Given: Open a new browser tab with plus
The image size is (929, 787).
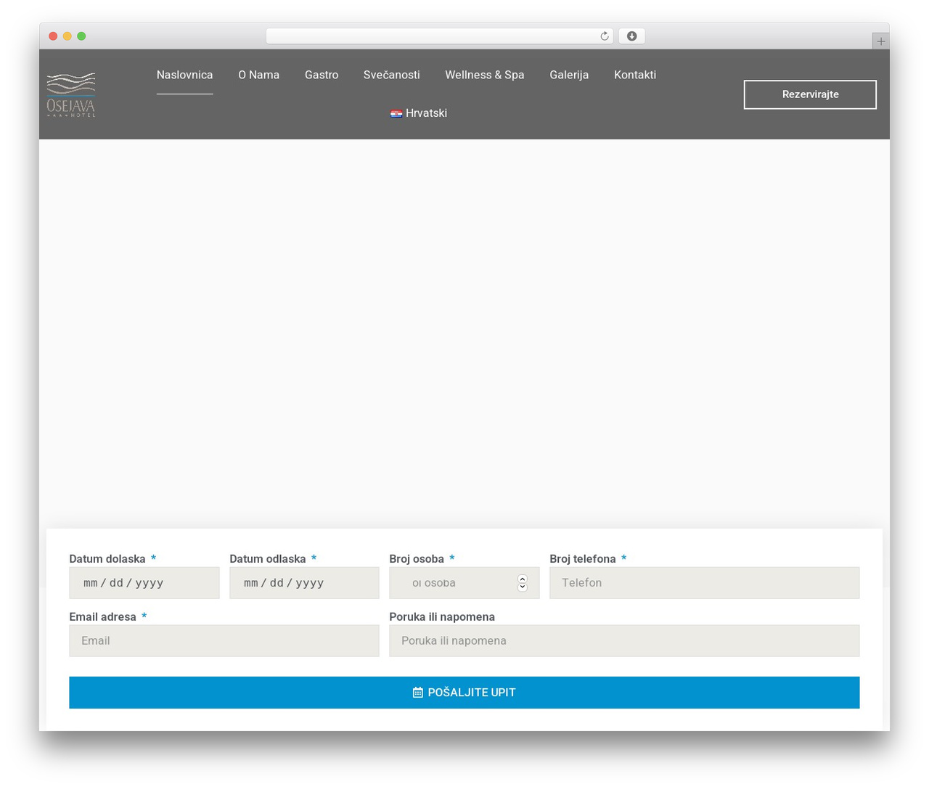Looking at the screenshot, I should pyautogui.click(x=880, y=41).
